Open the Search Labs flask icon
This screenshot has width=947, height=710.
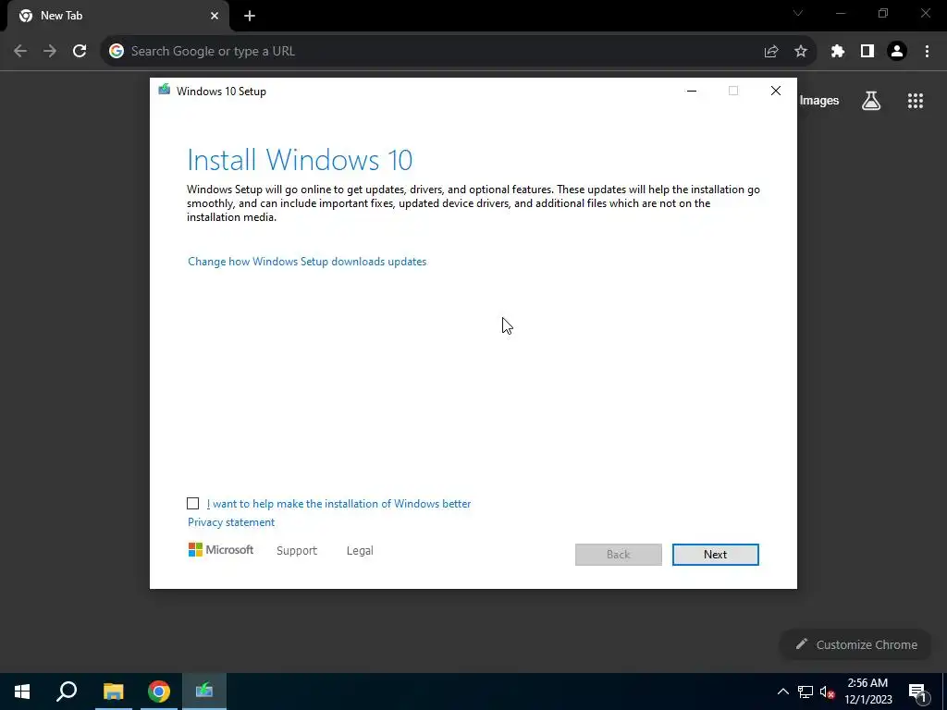[871, 101]
